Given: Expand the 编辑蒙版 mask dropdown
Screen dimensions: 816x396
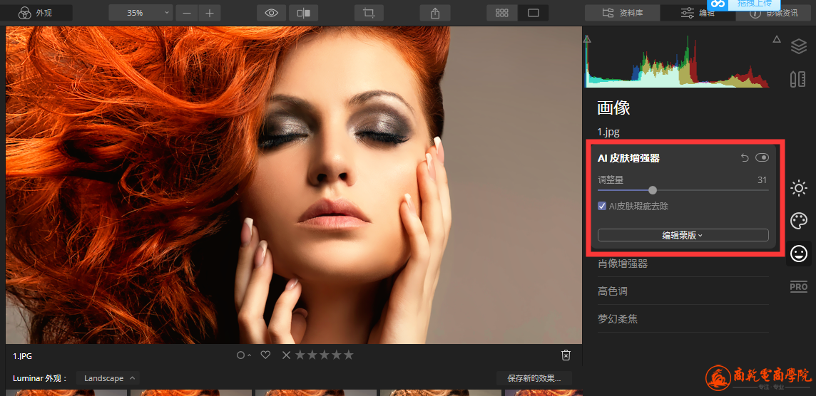Looking at the screenshot, I should [x=683, y=236].
